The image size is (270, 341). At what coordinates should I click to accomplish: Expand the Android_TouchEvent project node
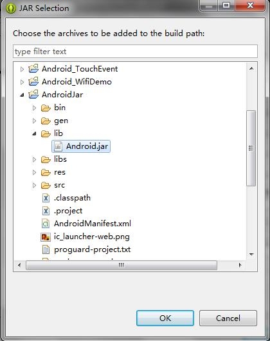click(x=22, y=69)
